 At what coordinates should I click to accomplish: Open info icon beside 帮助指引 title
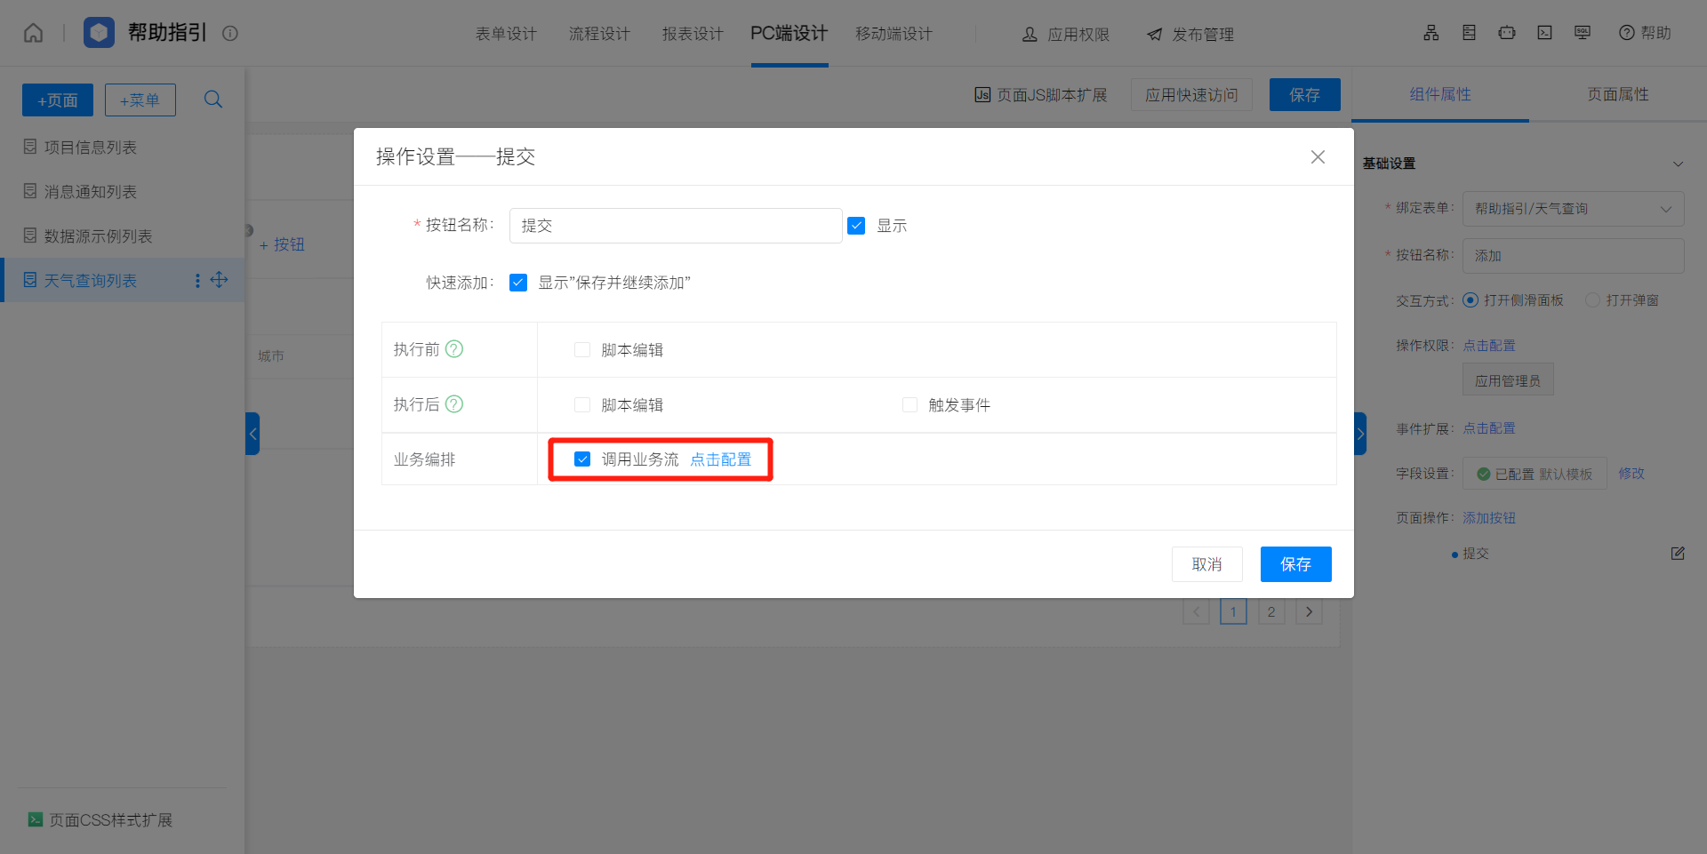[230, 34]
